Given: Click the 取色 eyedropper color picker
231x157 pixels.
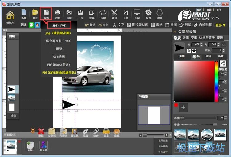Looking at the screenshot, I should 223,64.
